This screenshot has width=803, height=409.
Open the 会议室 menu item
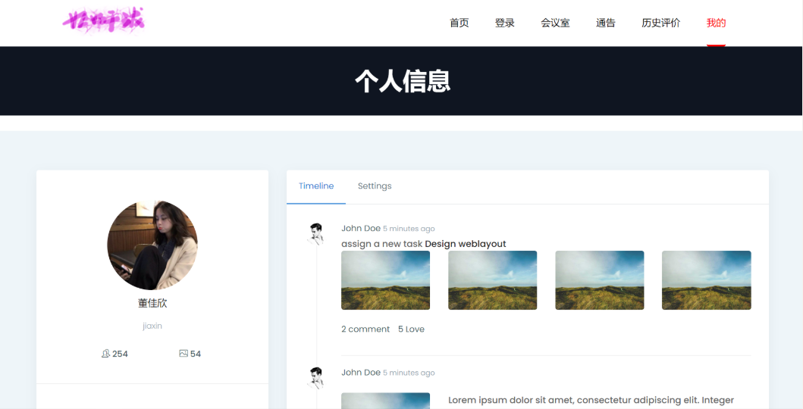555,23
